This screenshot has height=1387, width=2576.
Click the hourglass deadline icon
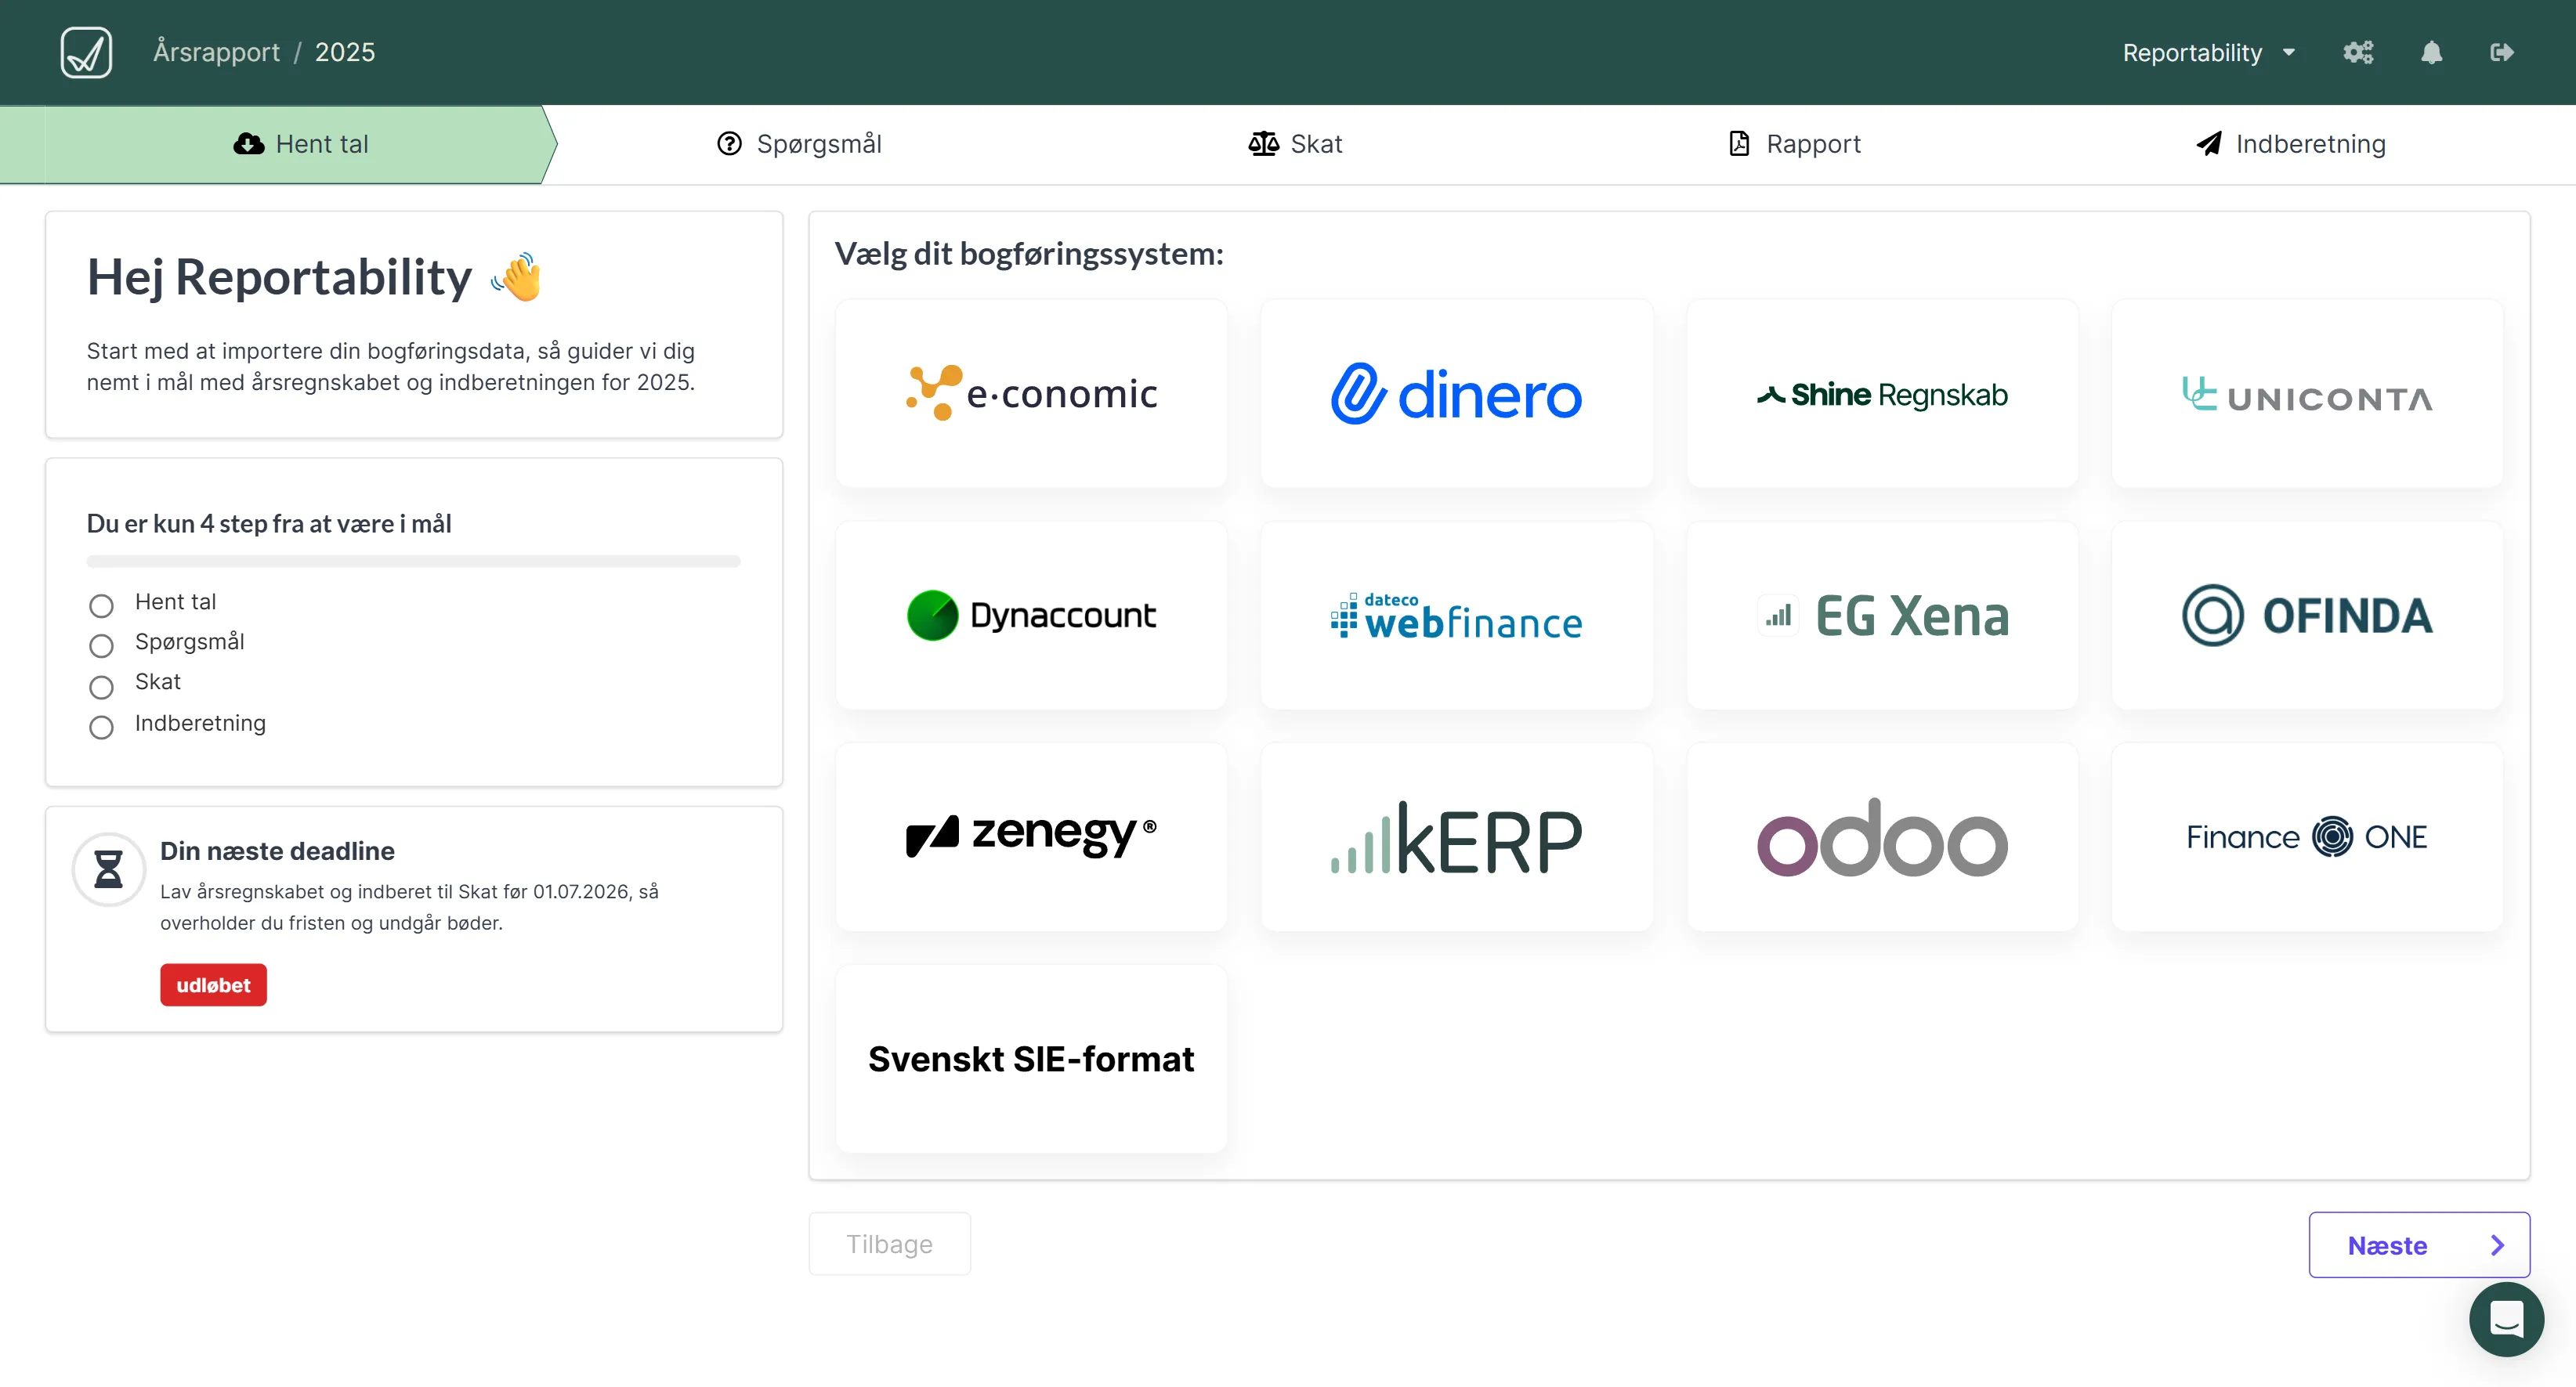click(x=109, y=869)
